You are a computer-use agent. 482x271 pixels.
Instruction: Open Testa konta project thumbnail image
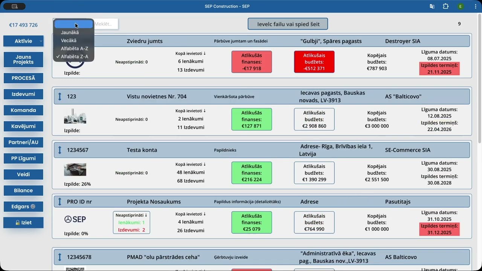(x=75, y=170)
